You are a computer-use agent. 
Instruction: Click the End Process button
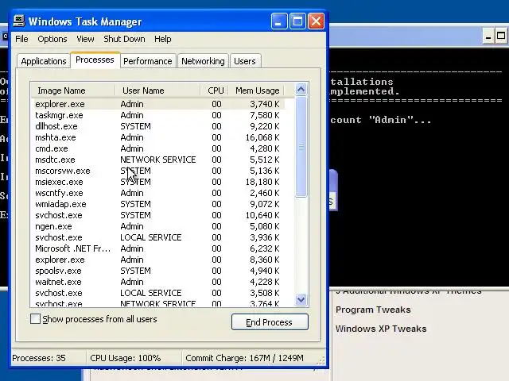pos(270,322)
